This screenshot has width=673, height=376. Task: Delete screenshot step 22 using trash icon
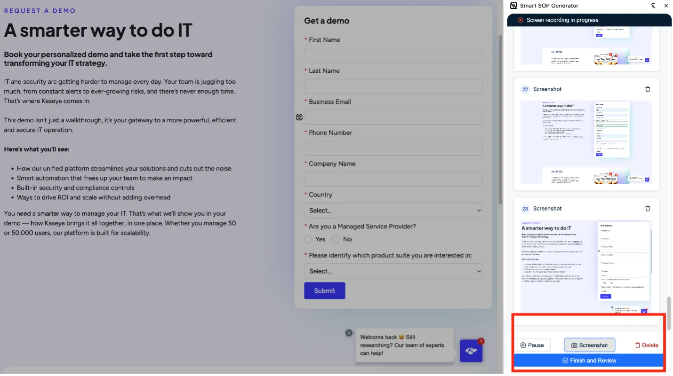648,89
